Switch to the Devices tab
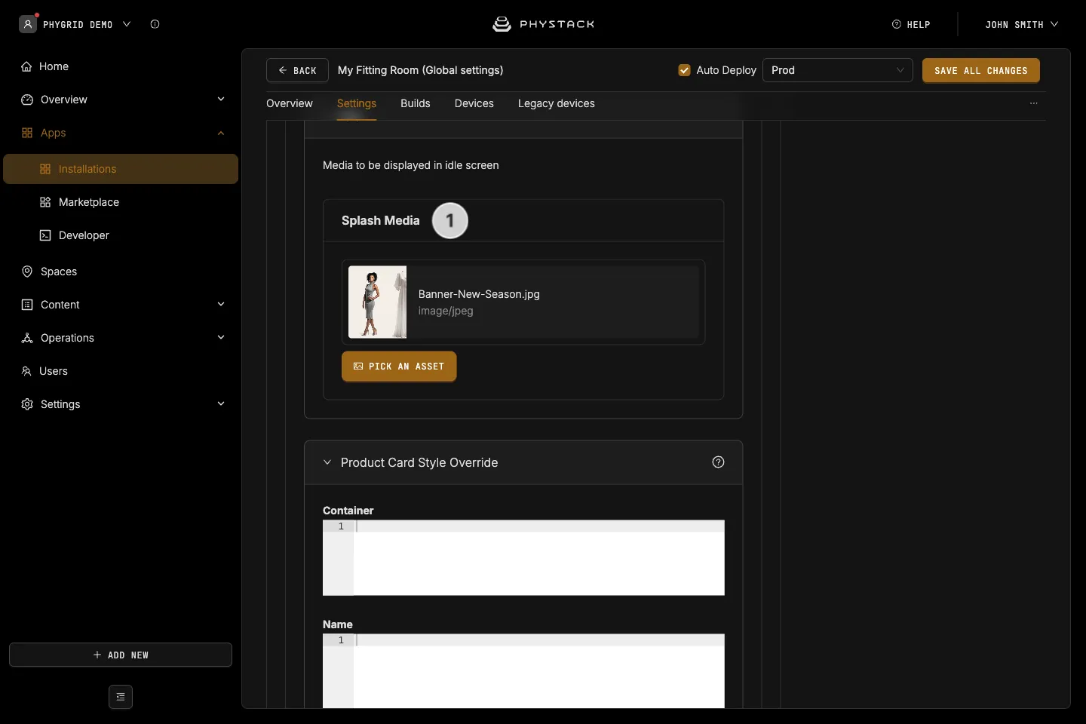The height and width of the screenshot is (724, 1086). [474, 103]
